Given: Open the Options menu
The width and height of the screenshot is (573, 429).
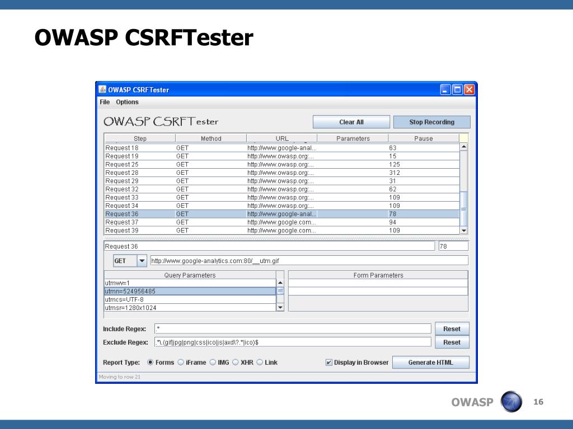Looking at the screenshot, I should (x=127, y=102).
